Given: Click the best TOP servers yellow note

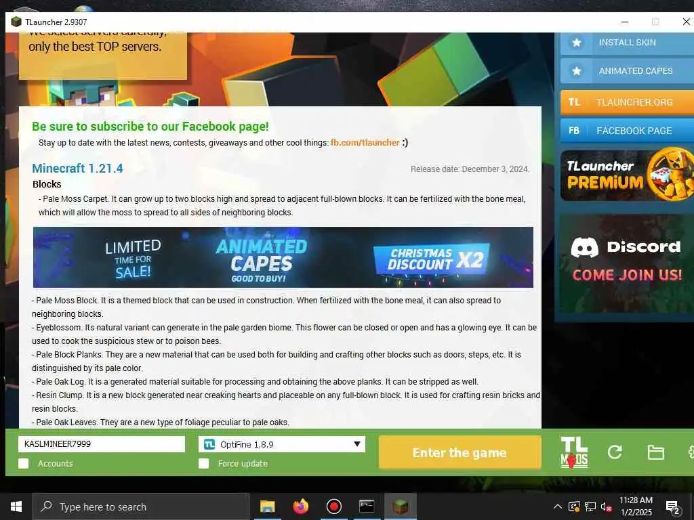Looking at the screenshot, I should 103,56.
